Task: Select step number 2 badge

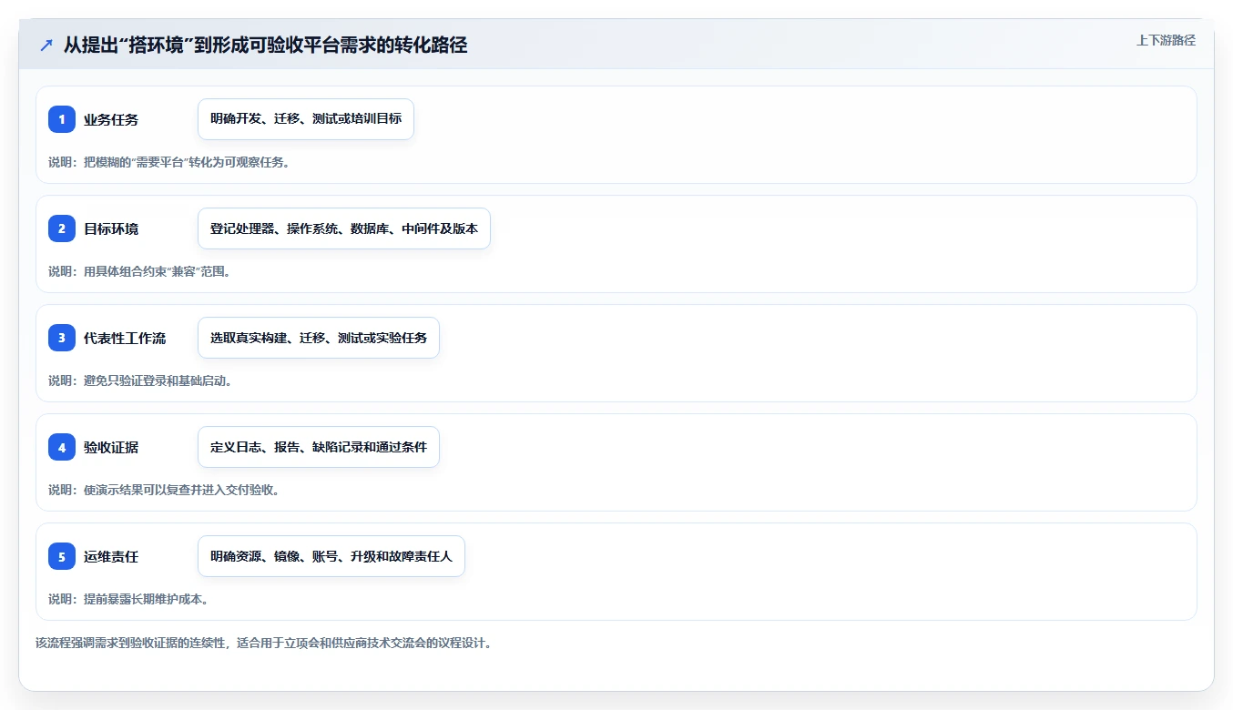Action: 62,228
